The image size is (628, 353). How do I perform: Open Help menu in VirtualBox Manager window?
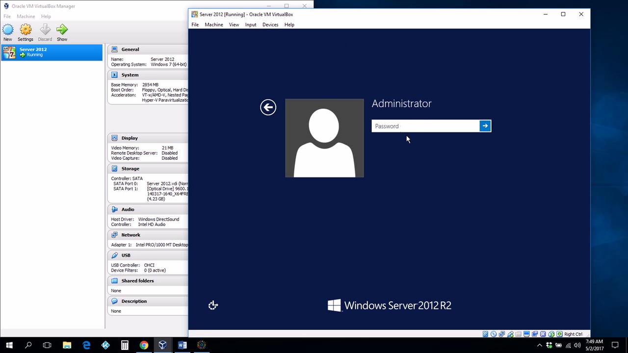coord(46,16)
